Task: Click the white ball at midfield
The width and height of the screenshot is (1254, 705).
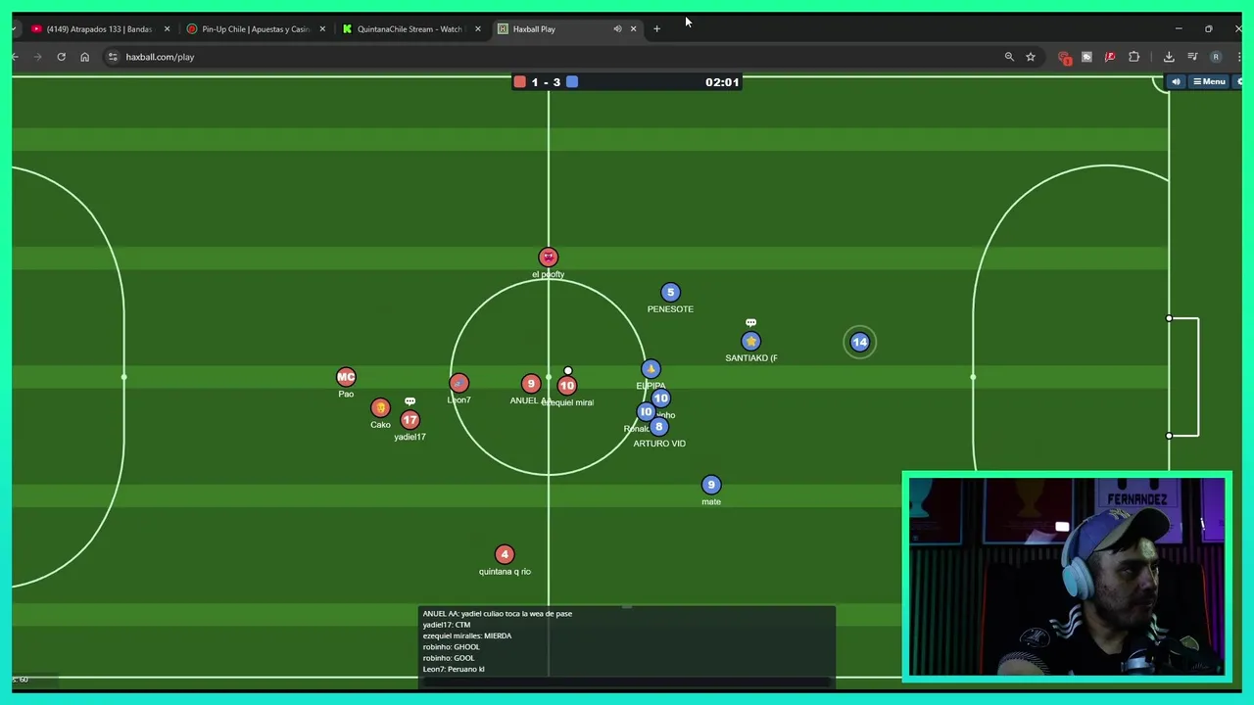Action: (567, 371)
